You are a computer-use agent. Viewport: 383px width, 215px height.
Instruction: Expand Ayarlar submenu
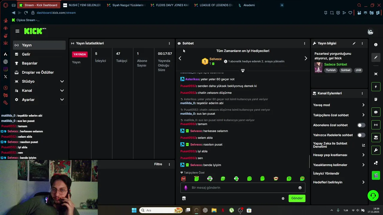(x=62, y=100)
